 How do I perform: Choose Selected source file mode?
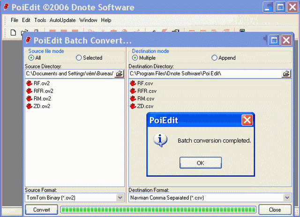coord(79,58)
